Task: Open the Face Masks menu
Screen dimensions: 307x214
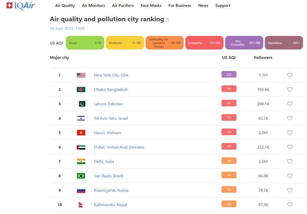Action: click(151, 5)
